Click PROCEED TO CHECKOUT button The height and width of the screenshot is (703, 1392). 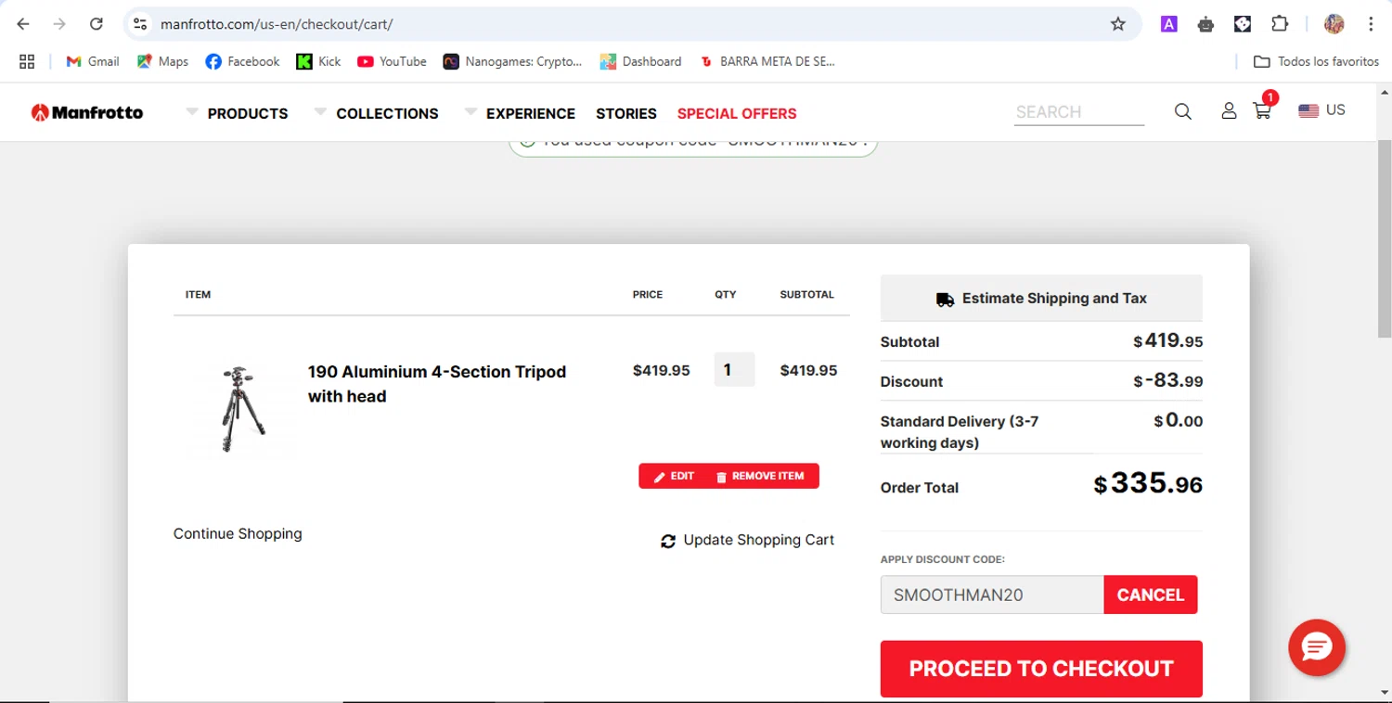coord(1041,669)
